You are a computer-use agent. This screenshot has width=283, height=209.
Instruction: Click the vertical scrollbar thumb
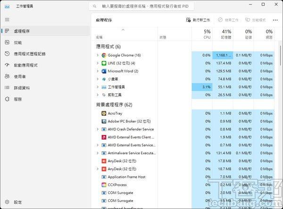tap(281, 56)
